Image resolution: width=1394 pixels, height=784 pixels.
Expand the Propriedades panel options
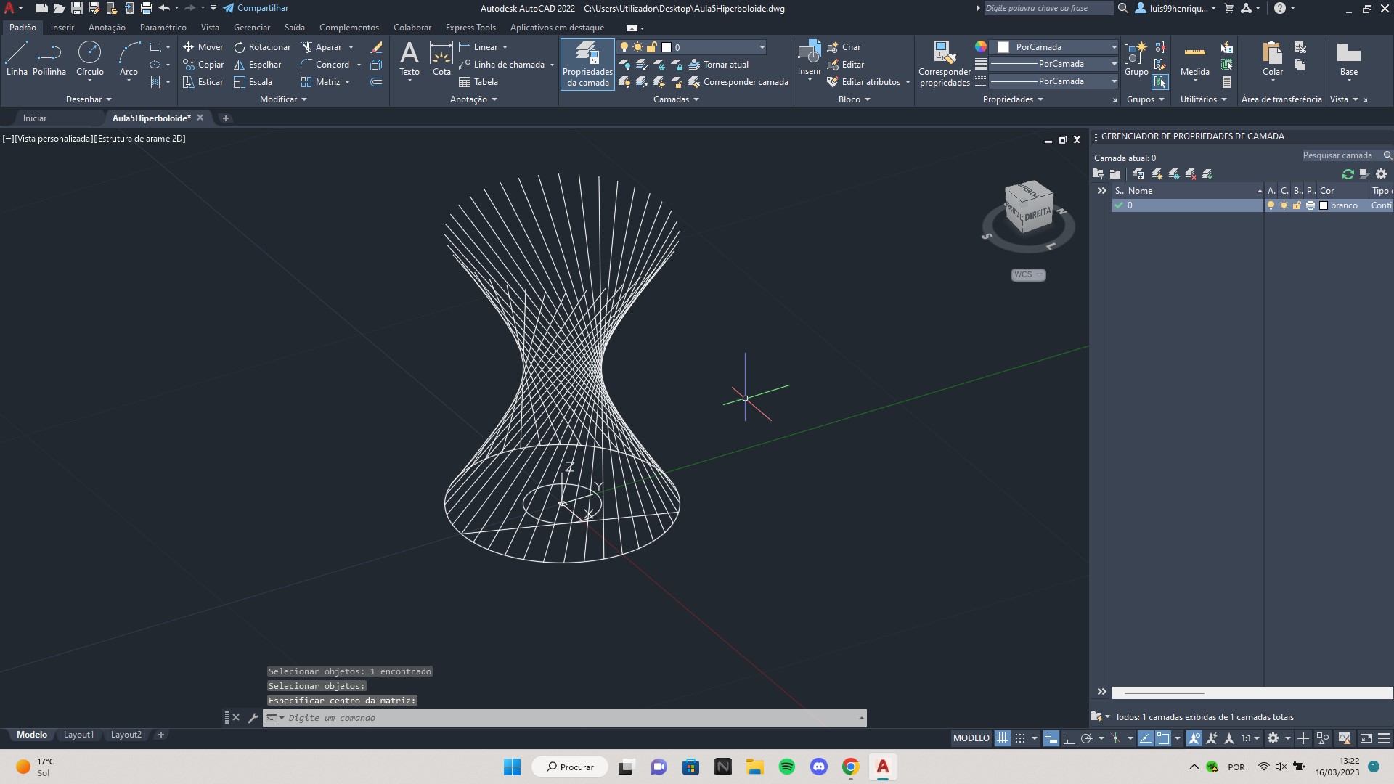[x=1040, y=99]
